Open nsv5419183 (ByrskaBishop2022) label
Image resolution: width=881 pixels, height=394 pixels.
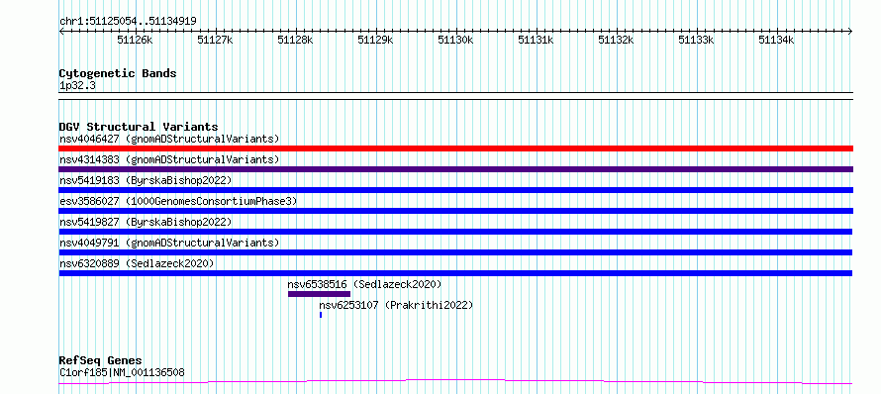[x=146, y=180]
